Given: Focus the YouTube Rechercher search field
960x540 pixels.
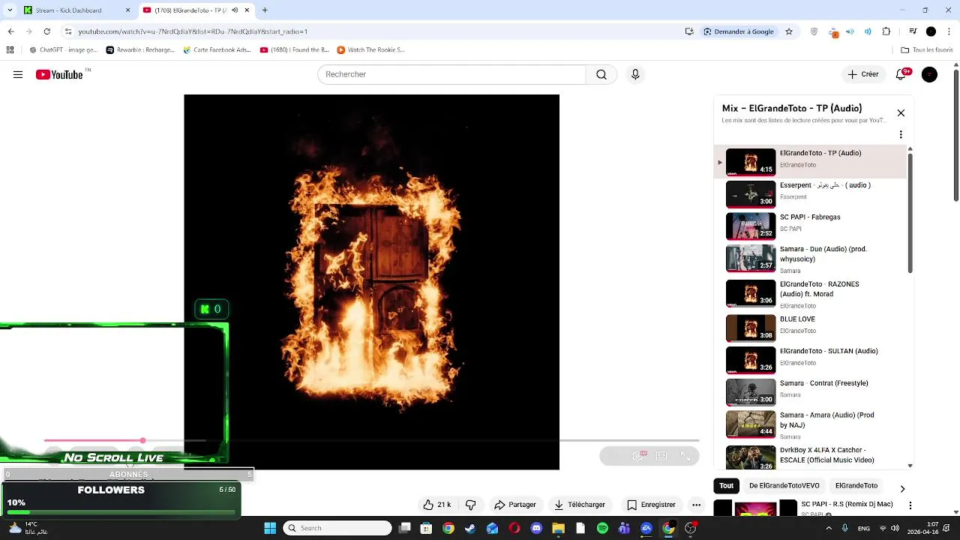Looking at the screenshot, I should coord(451,74).
